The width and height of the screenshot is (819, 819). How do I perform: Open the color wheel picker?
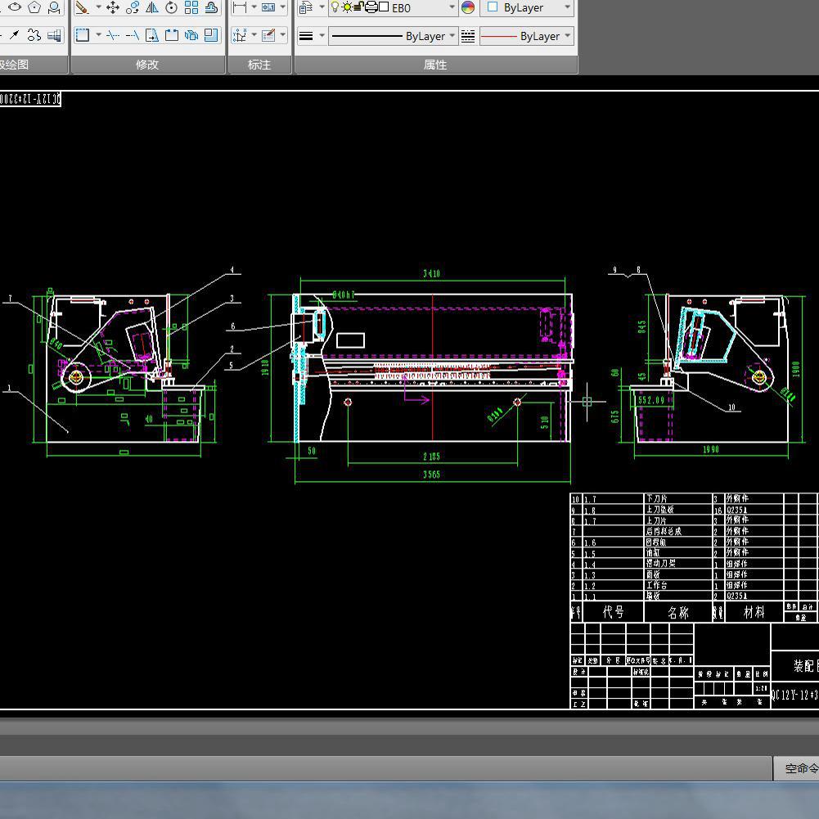point(468,7)
